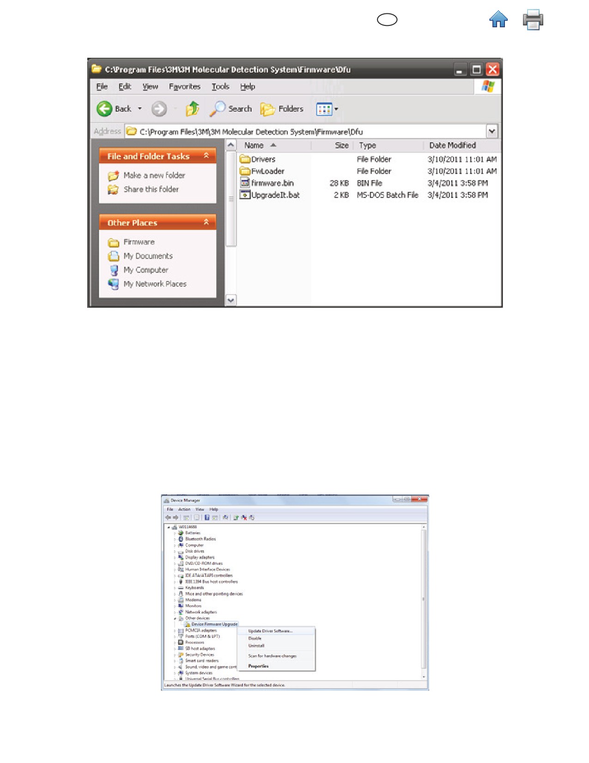Click the red X uninstall toolbar icon
Image resolution: width=589 pixels, height=763 pixels.
point(243,518)
